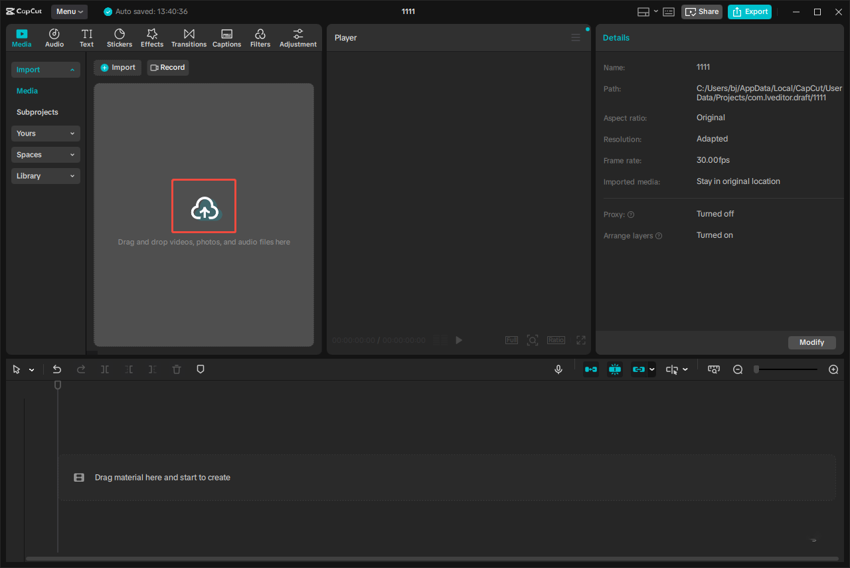Open the Text panel tab

click(x=86, y=37)
